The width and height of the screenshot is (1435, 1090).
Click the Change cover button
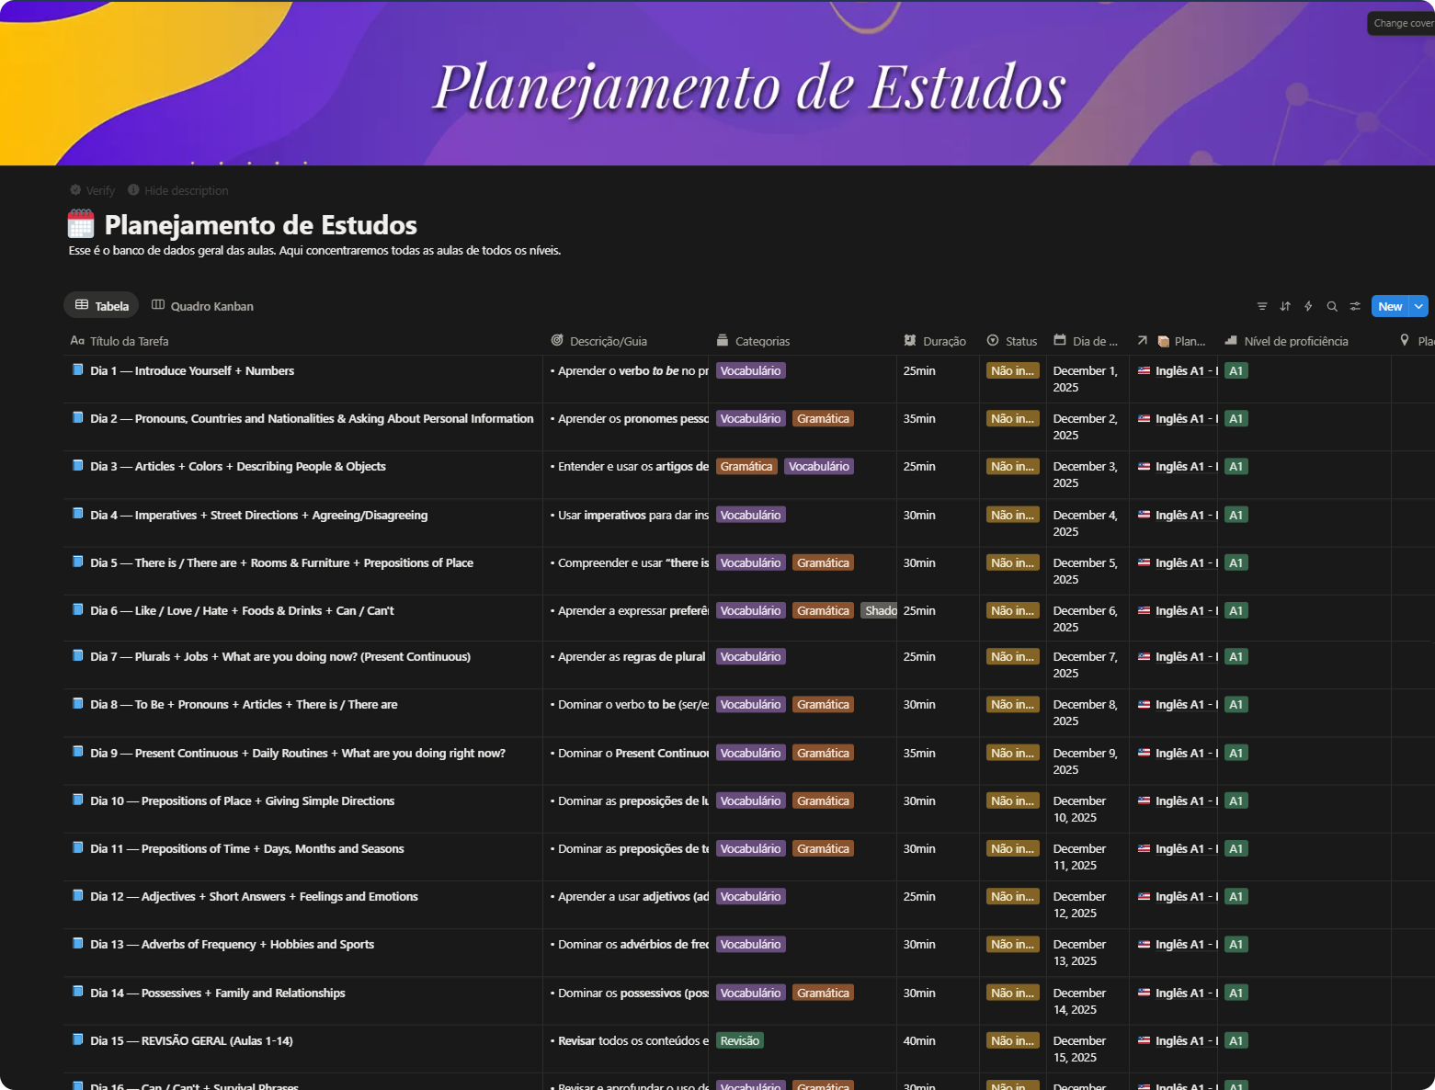(1402, 23)
